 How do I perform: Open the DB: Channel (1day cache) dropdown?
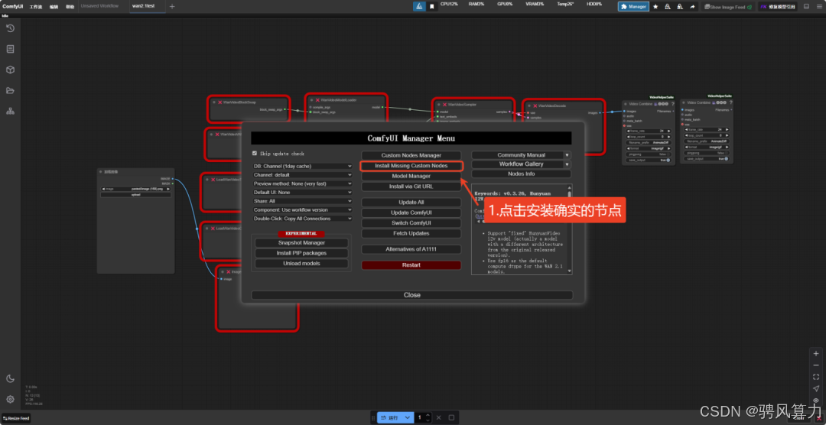click(x=302, y=166)
